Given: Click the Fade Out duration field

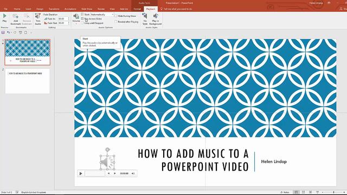Looking at the screenshot, I should (x=62, y=23).
